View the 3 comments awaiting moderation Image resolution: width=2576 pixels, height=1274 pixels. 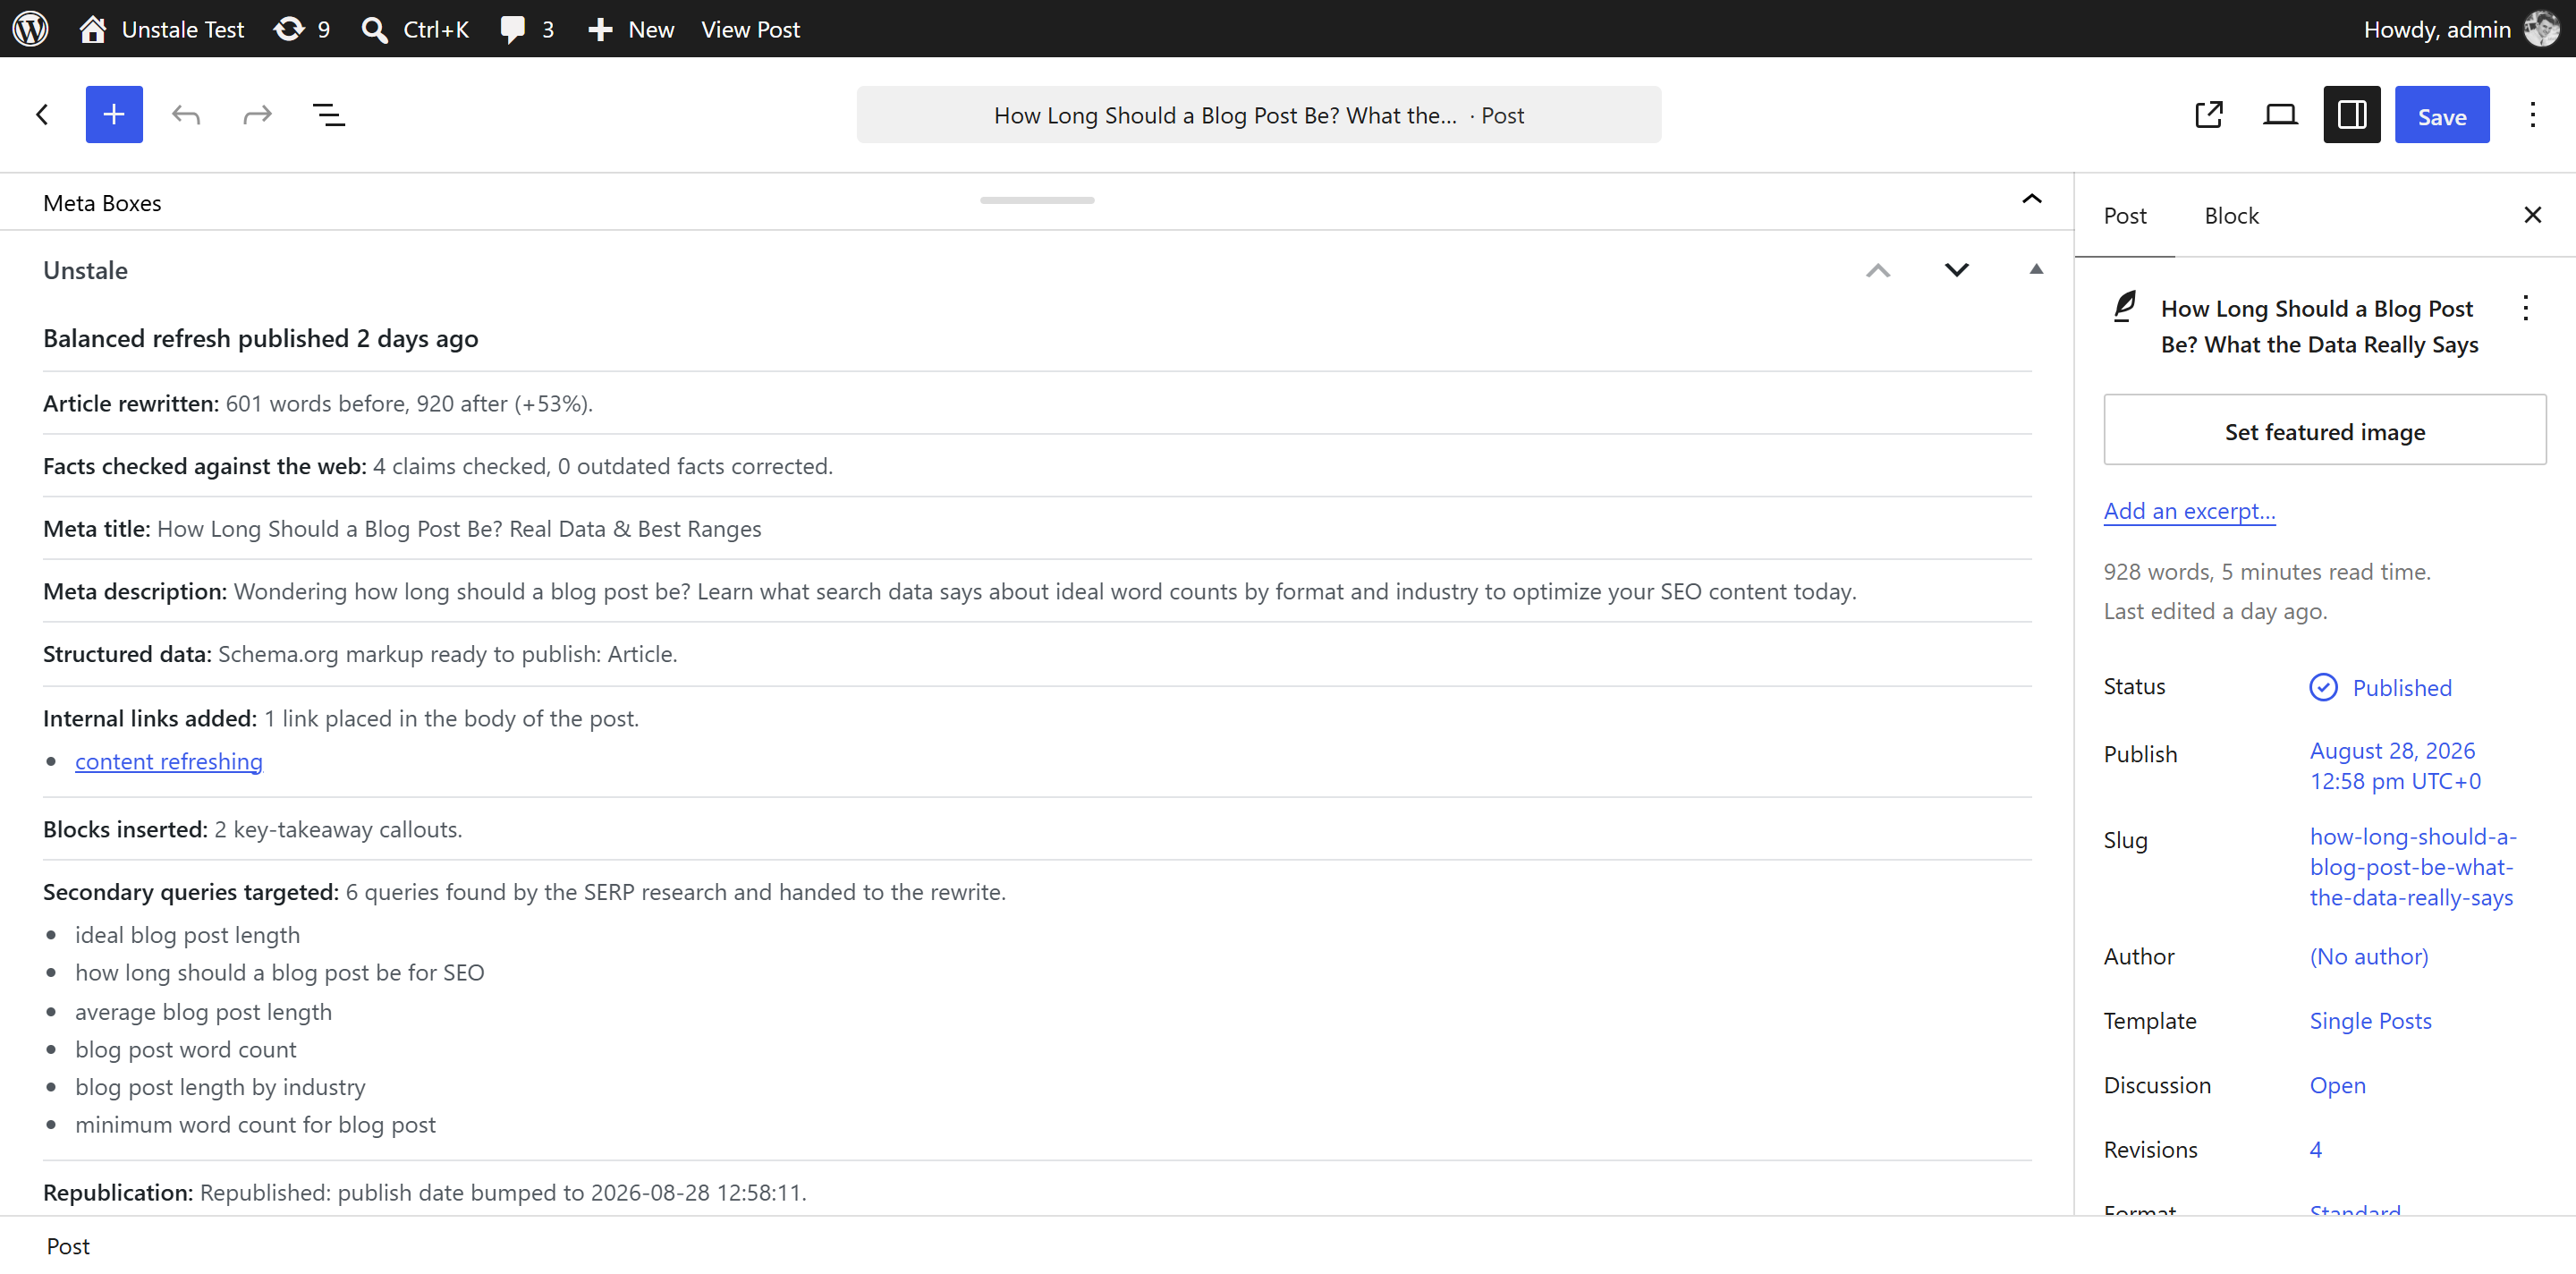coord(527,29)
